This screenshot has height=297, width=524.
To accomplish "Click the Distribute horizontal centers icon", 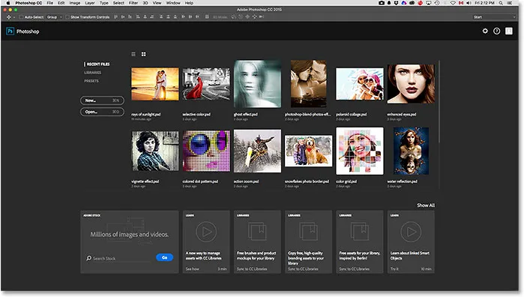I will tap(190, 16).
